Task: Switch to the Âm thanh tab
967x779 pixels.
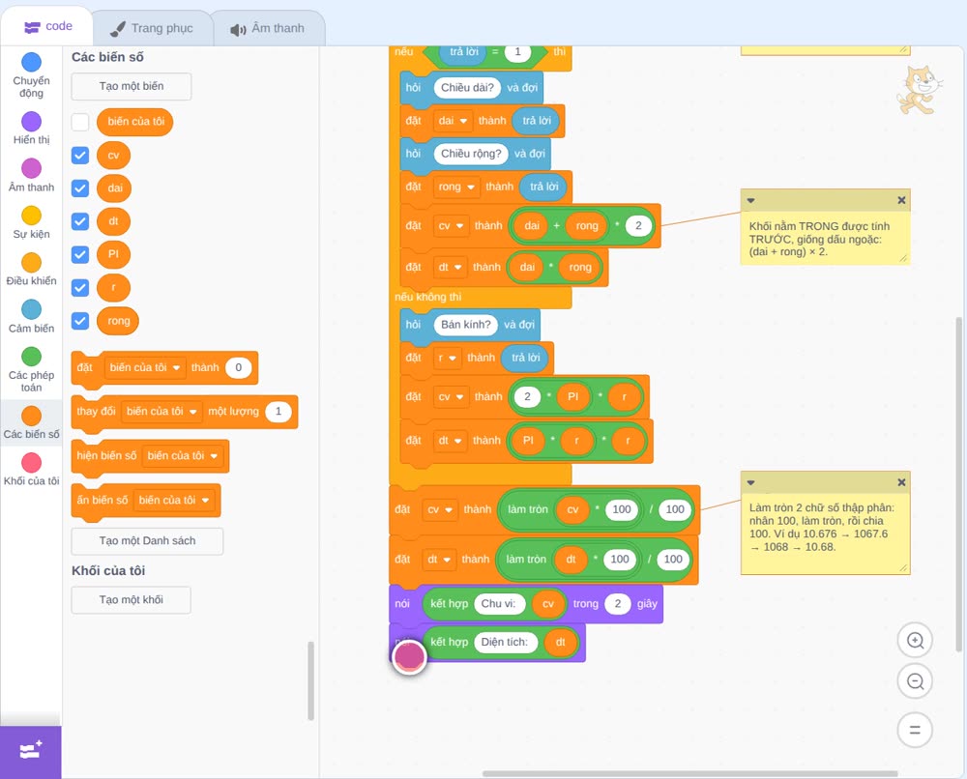Action: click(268, 28)
